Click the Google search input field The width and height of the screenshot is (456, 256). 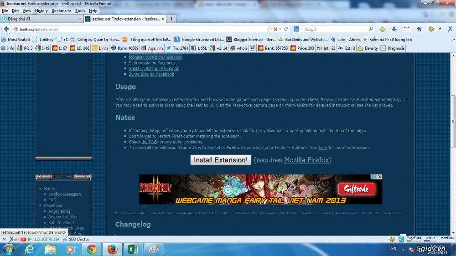[x=336, y=29]
